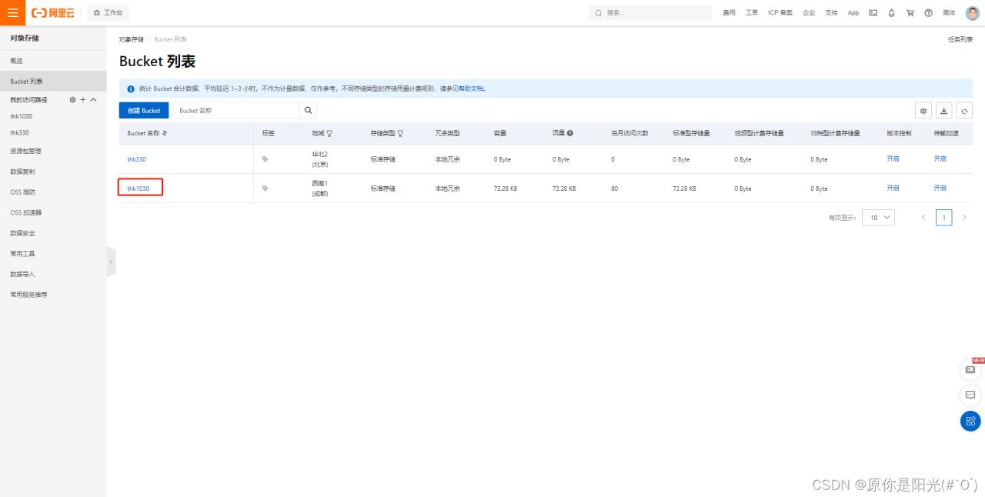Viewport: 985px width, 497px height.
Task: Open the hamburger main menu
Action: tap(12, 12)
